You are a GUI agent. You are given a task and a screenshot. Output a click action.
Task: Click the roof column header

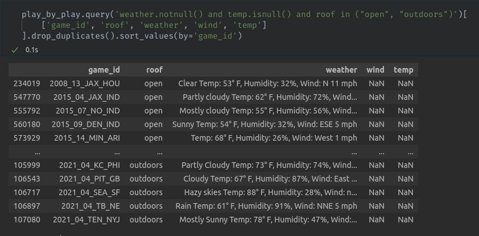pos(154,70)
